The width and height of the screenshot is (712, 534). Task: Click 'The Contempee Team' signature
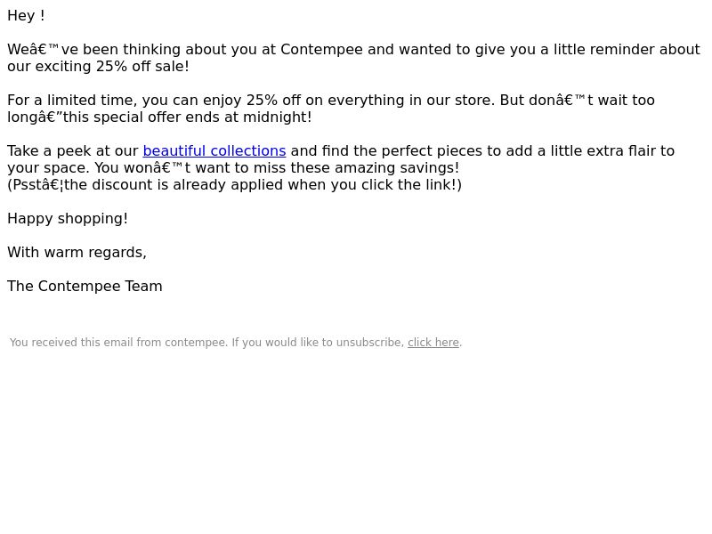pos(85,286)
